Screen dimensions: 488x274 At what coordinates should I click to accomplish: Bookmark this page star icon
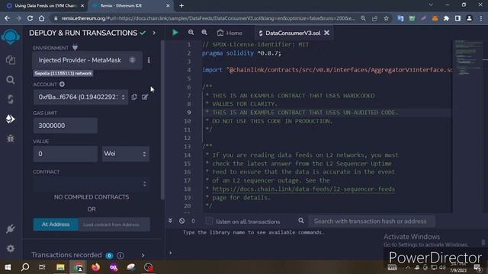click(x=387, y=18)
